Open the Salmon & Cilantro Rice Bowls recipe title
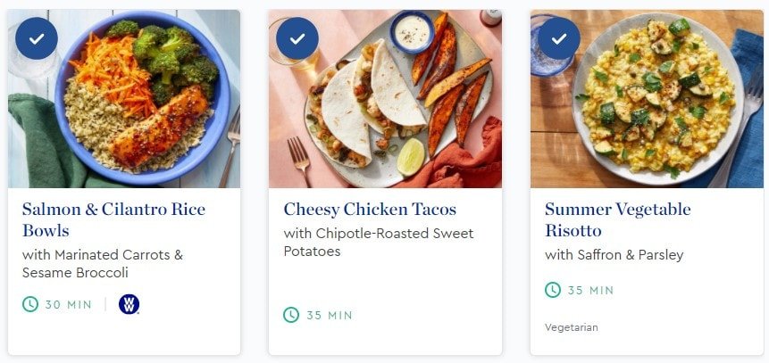 [x=113, y=220]
